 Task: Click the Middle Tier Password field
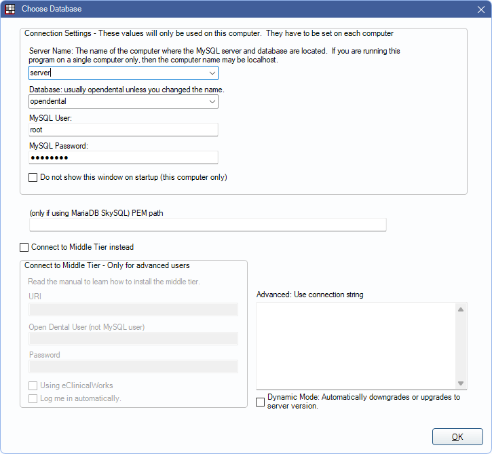133,366
